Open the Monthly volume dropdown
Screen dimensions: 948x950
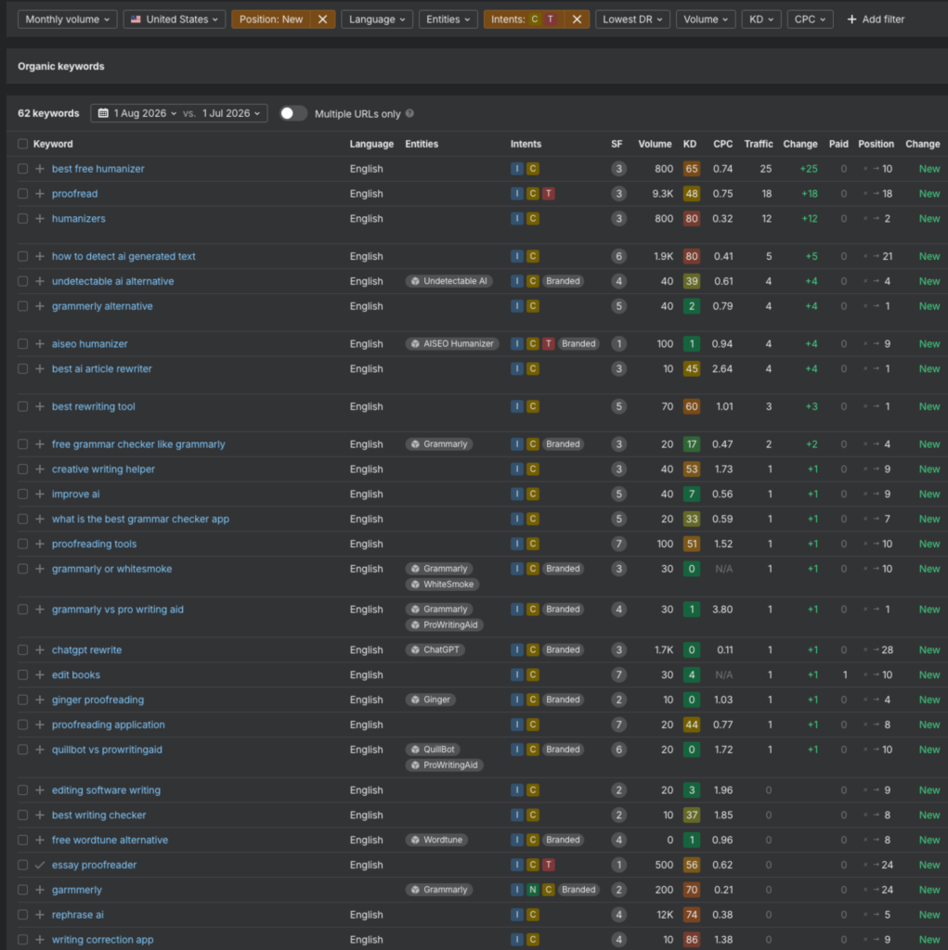[x=68, y=19]
